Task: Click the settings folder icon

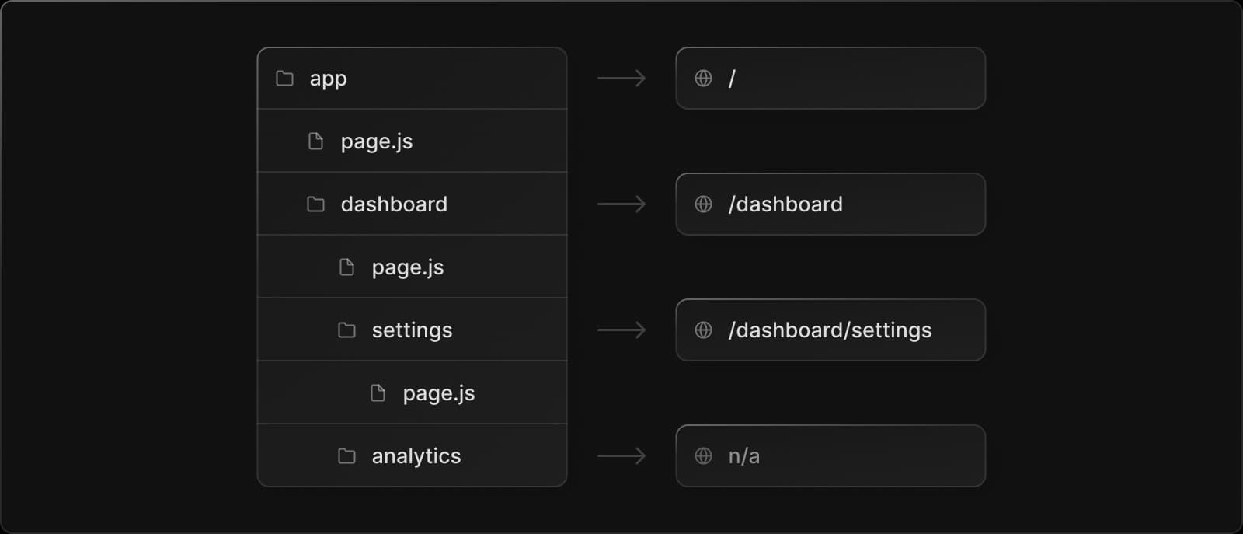Action: pyautogui.click(x=346, y=330)
